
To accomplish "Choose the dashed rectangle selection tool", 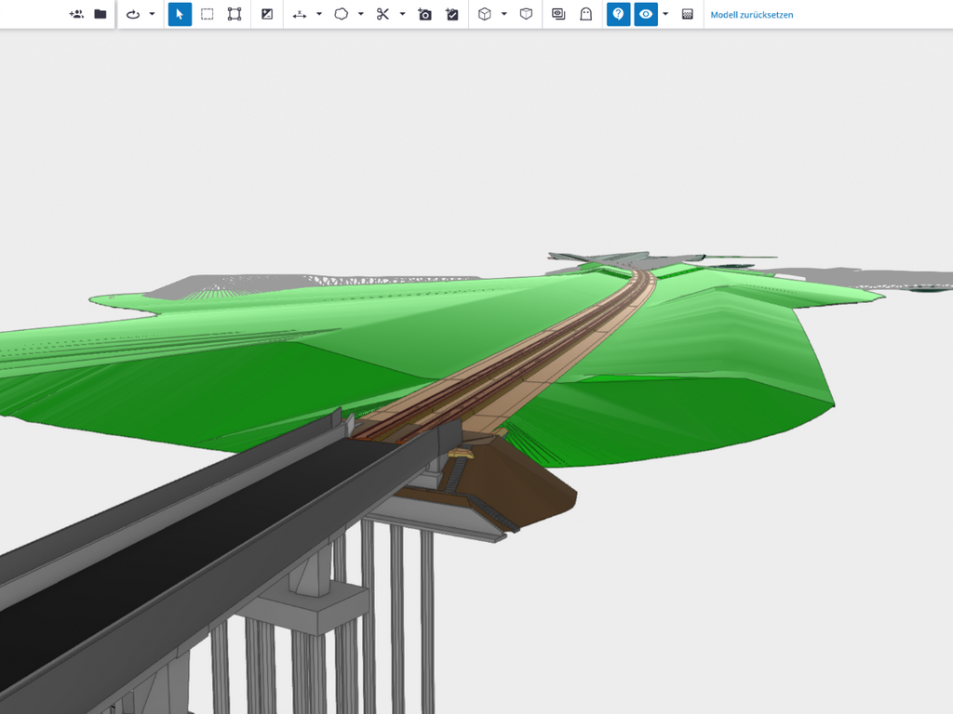I will 208,14.
